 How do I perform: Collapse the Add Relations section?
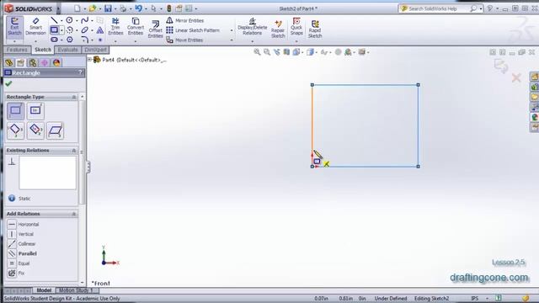pyautogui.click(x=74, y=214)
